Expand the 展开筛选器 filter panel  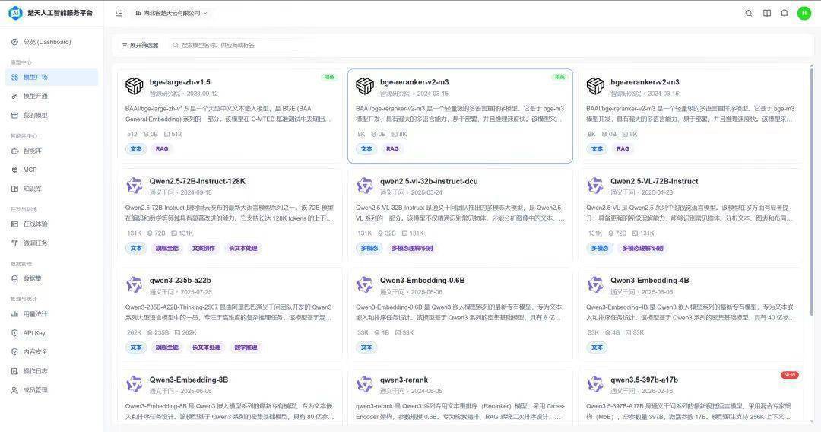pyautogui.click(x=140, y=45)
